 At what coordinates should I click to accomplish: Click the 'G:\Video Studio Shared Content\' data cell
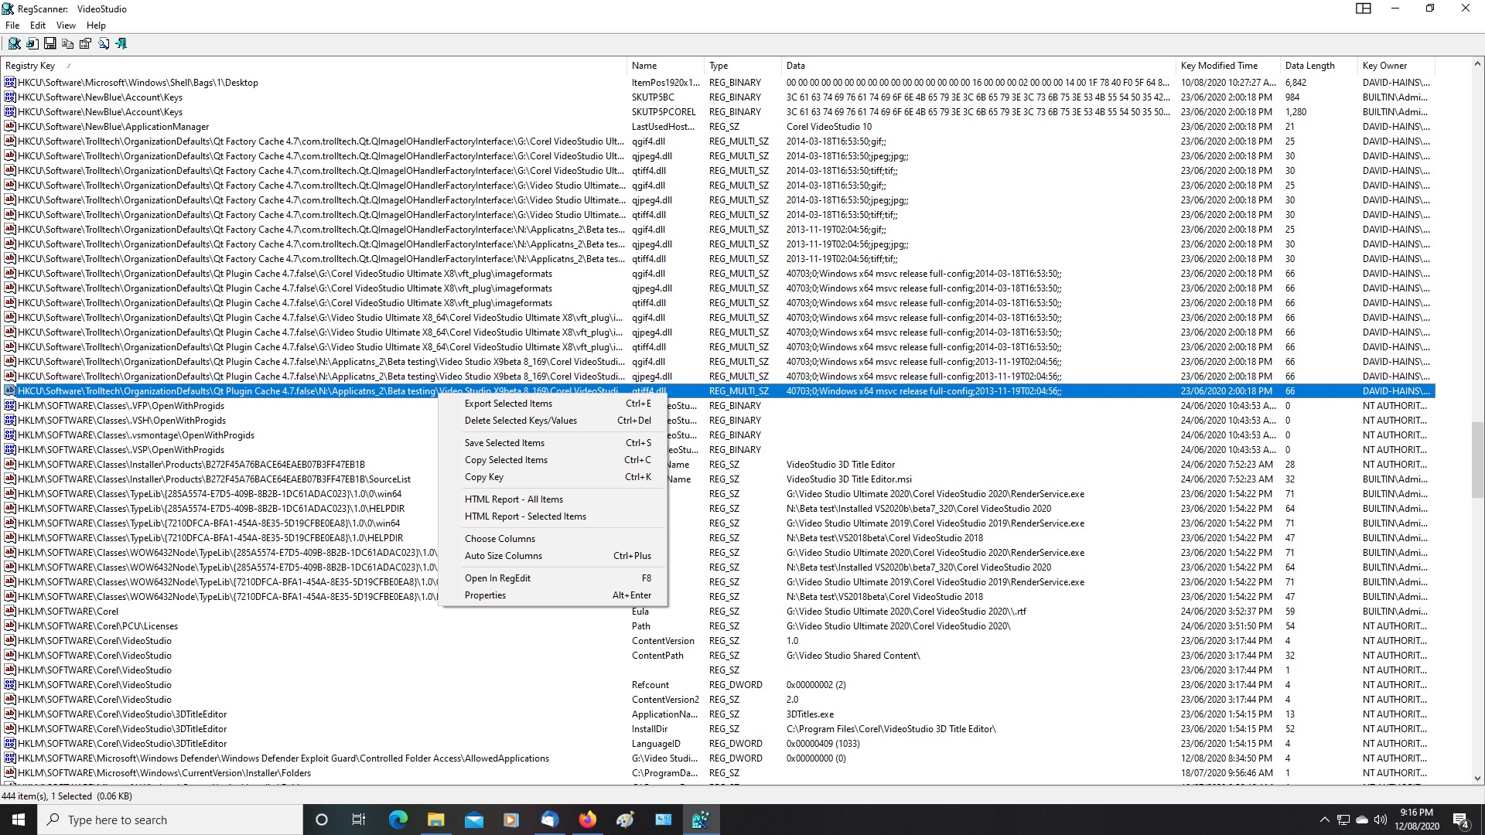(853, 656)
